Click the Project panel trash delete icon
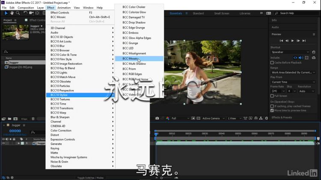This screenshot has width=321, height=180. tap(33, 119)
